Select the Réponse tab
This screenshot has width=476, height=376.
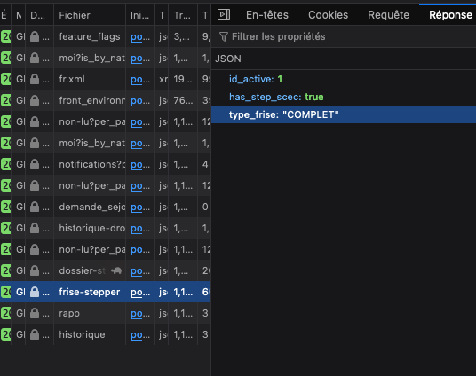click(450, 14)
